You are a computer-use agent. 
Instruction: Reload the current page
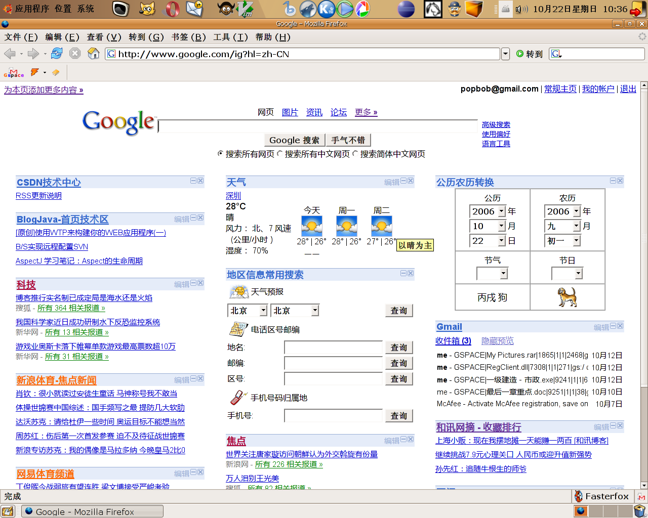[57, 53]
